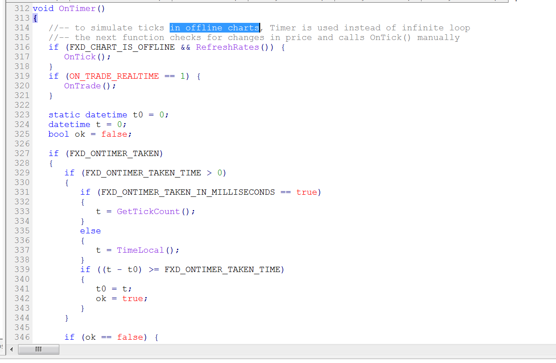Viewport: 556px width, 363px height.
Task: Click line number 339 in the gutter
Action: (22, 269)
